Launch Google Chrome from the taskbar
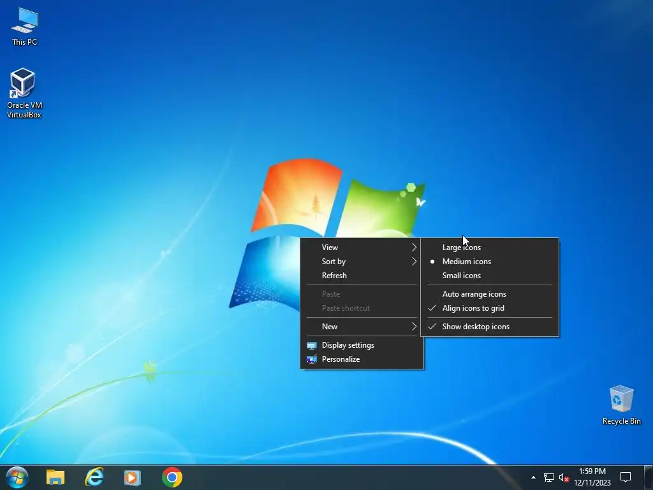 click(x=172, y=477)
